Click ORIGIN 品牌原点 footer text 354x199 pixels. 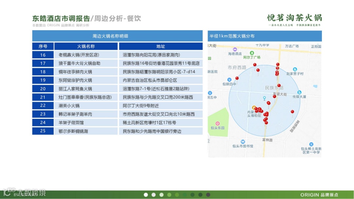coord(319,195)
